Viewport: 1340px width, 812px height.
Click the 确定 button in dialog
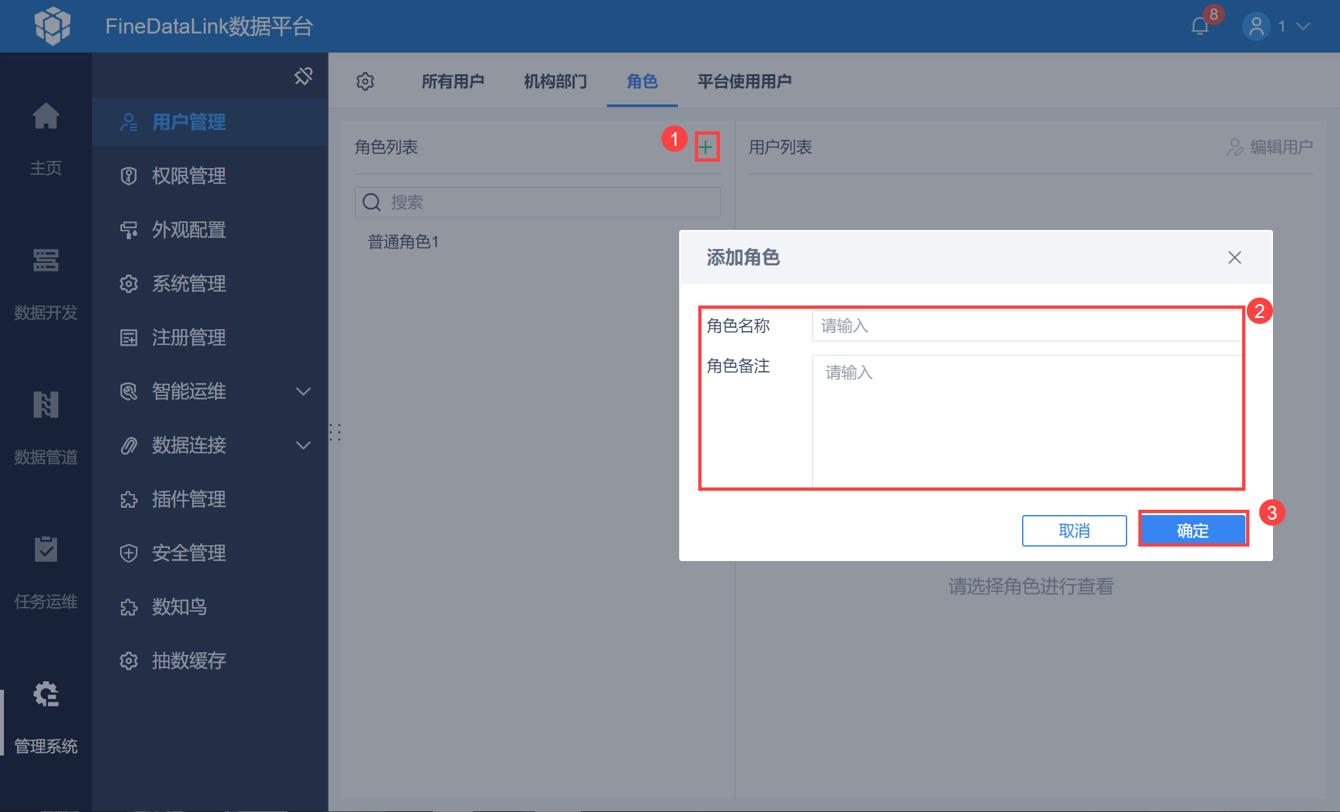(1193, 530)
